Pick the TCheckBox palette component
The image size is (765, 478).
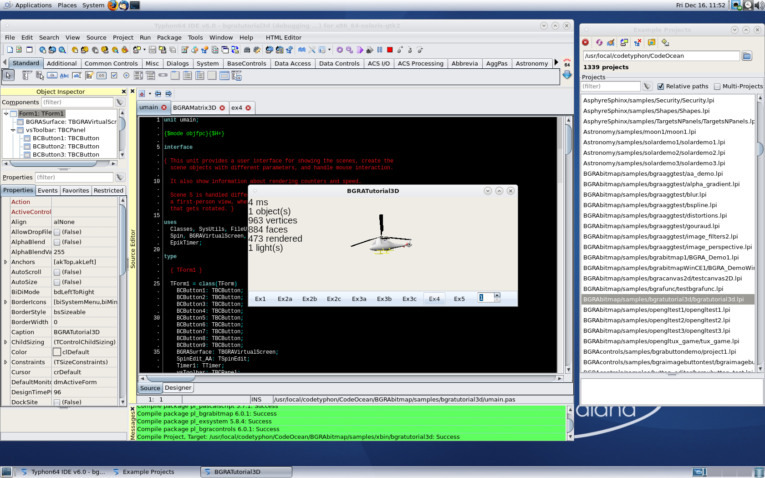click(x=114, y=76)
